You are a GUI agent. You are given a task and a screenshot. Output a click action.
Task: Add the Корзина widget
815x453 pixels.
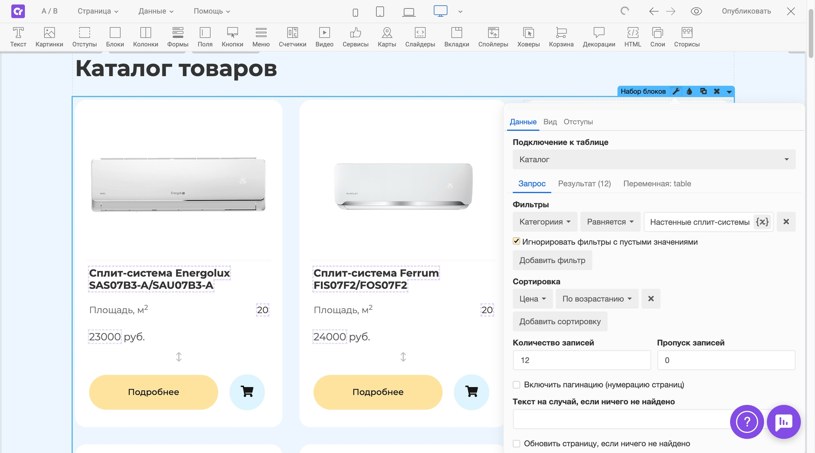click(561, 37)
